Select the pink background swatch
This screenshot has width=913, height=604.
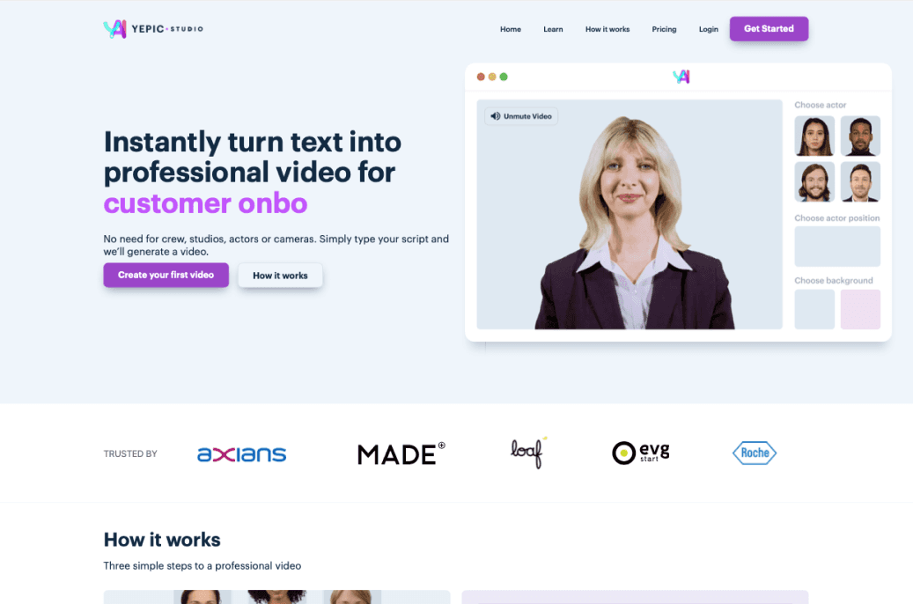point(860,309)
